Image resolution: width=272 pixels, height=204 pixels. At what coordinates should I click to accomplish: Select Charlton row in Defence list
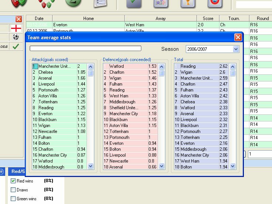pos(130,72)
